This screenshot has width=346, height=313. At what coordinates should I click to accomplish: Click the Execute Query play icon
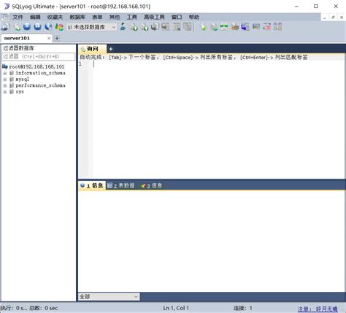(x=27, y=26)
